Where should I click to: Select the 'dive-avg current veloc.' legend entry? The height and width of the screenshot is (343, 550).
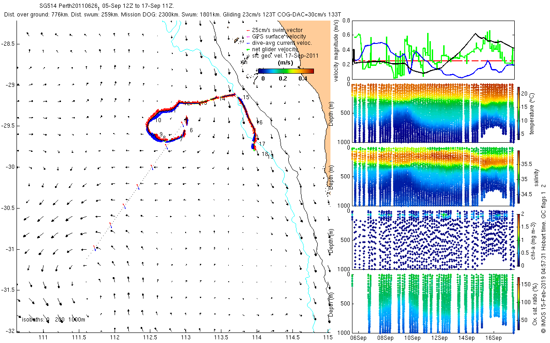click(279, 43)
